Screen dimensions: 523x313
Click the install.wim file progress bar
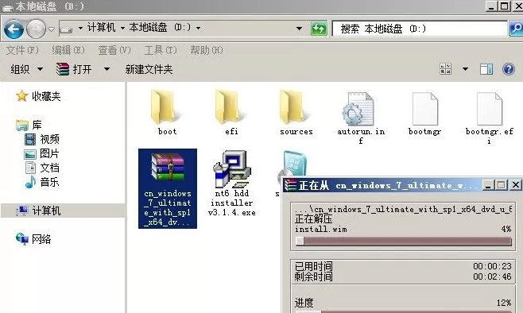pyautogui.click(x=403, y=242)
